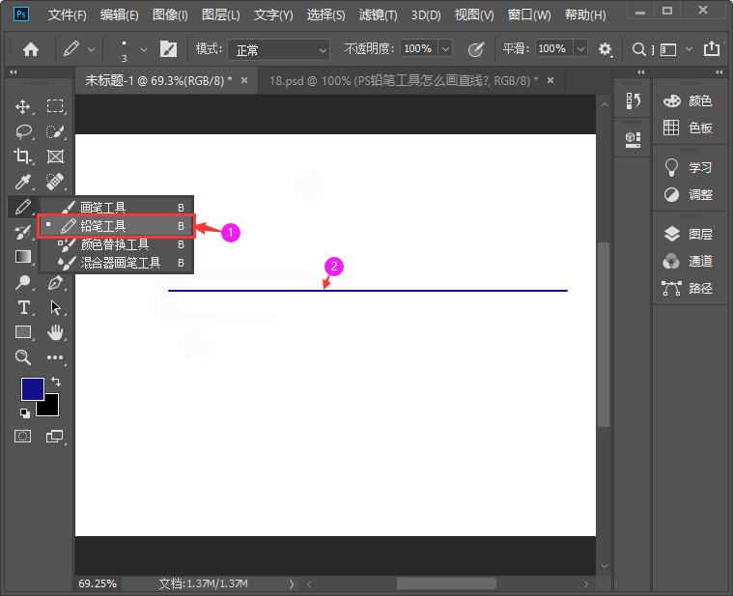Click the black background color swatch
The height and width of the screenshot is (596, 733).
coord(50,408)
